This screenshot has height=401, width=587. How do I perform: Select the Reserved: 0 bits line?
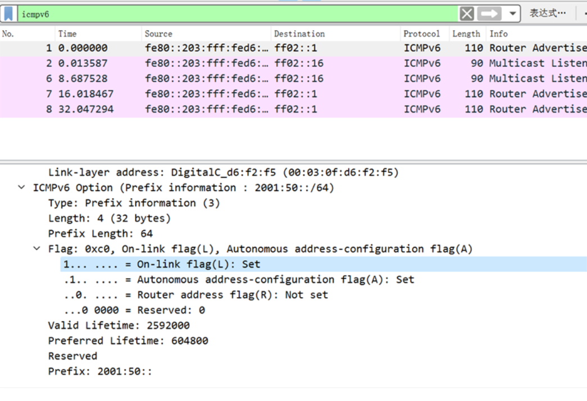(134, 311)
